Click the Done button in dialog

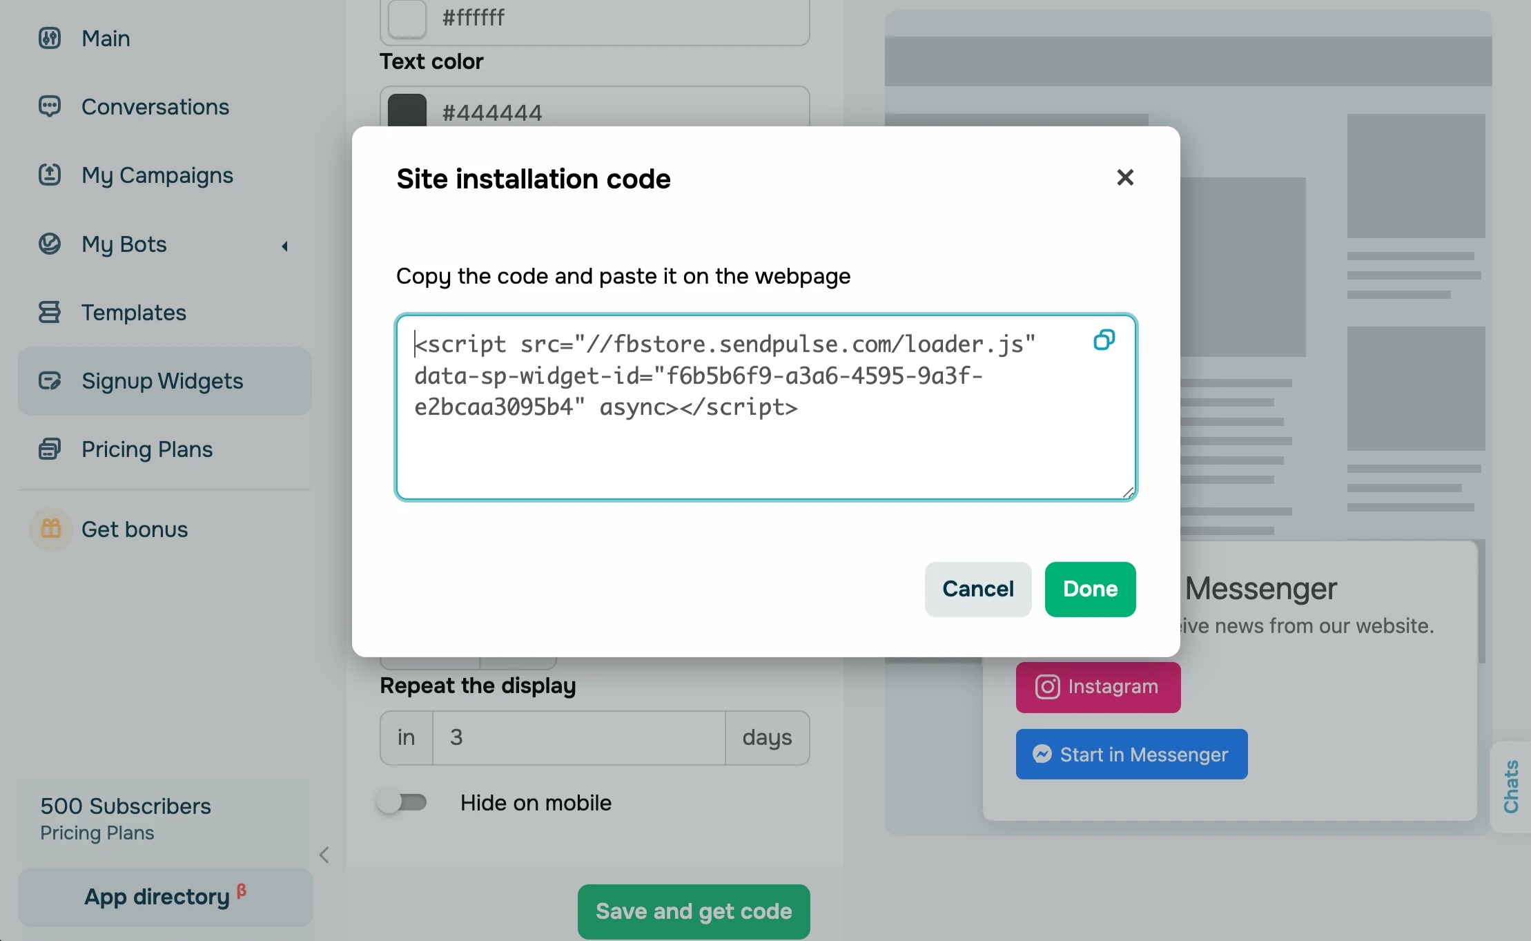1091,589
